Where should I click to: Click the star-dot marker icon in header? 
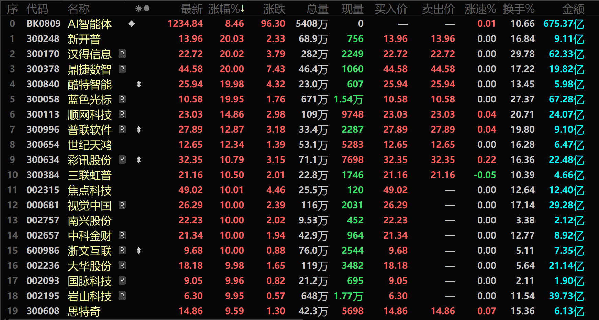pyautogui.click(x=142, y=9)
